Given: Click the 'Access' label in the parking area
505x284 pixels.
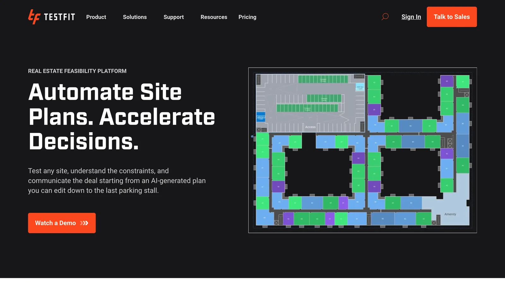Looking at the screenshot, I should 310,127.
